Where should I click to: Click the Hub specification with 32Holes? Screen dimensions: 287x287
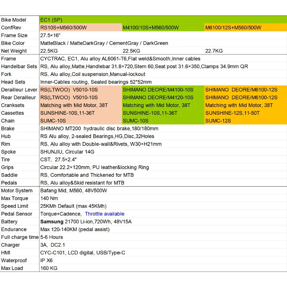[97, 136]
